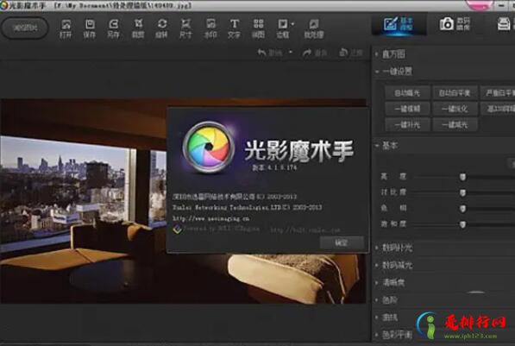Apply 自动白平衡 auto white balance
Screen dimensions: 515x346
[x=455, y=93]
